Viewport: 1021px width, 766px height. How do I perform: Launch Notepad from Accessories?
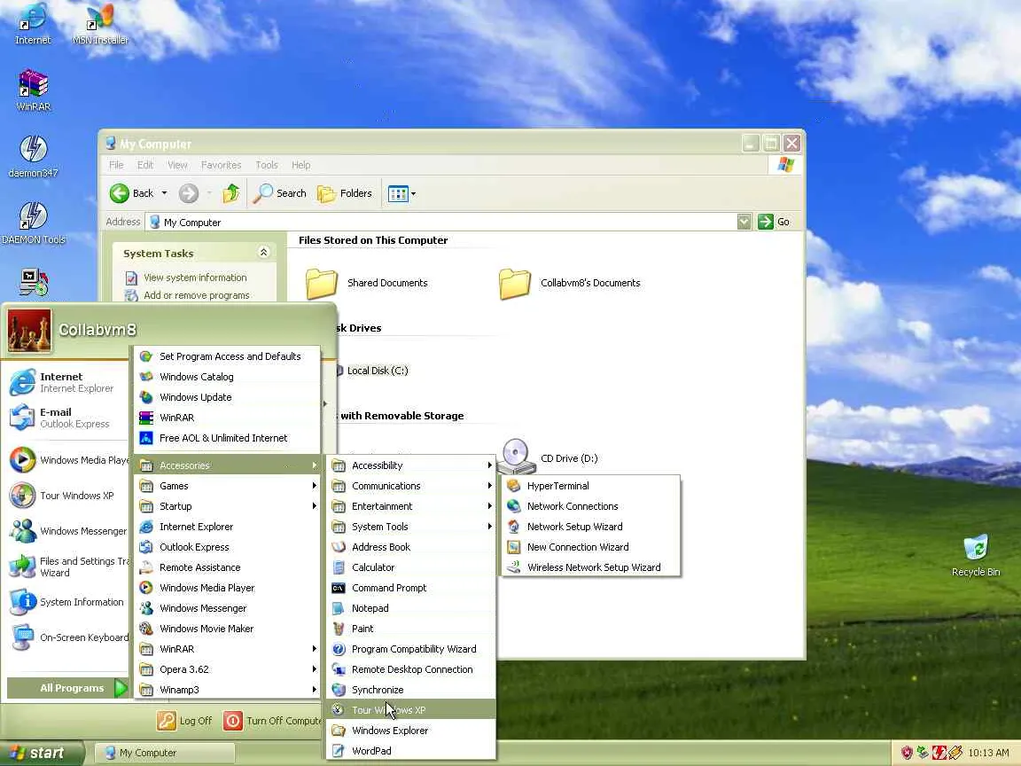(x=411, y=608)
